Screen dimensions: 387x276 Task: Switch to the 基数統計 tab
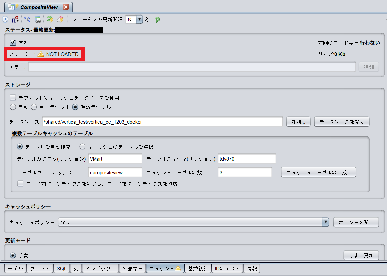(x=198, y=268)
